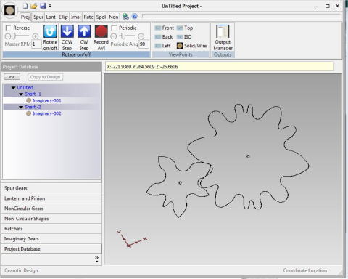Click the Rotate on/off icon
The height and width of the screenshot is (279, 348).
click(50, 31)
